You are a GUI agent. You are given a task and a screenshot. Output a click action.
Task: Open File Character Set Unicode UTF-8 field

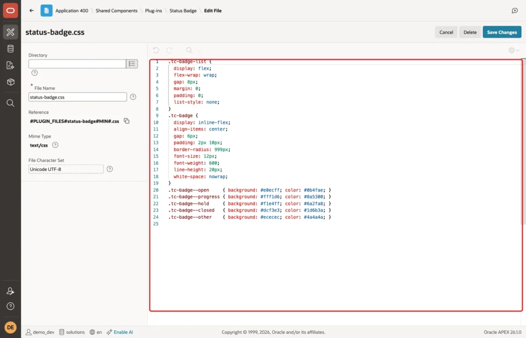click(66, 169)
